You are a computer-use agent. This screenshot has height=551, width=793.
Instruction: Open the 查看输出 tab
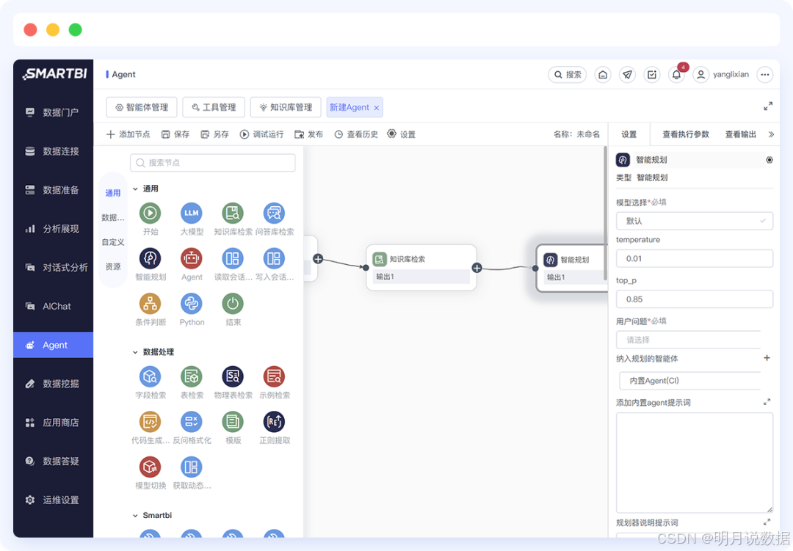[x=740, y=134]
